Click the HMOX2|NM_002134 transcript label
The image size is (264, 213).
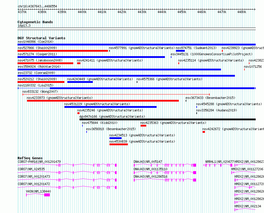coord(248,206)
